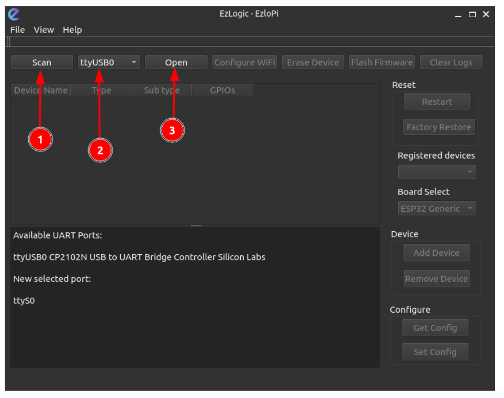
Task: Click the Add Device button
Action: pos(436,253)
